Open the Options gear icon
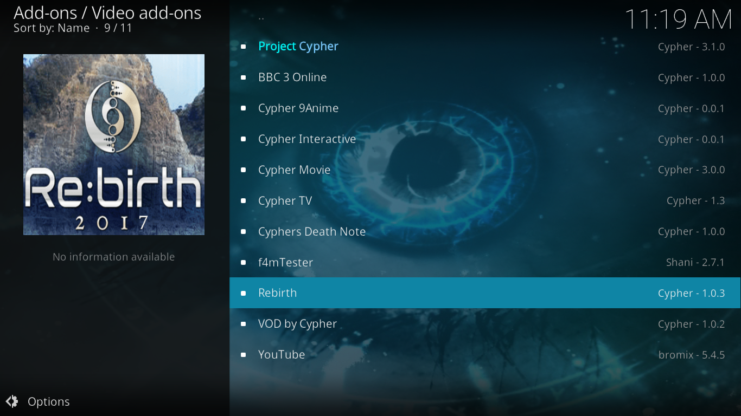The image size is (741, 416). (x=12, y=401)
